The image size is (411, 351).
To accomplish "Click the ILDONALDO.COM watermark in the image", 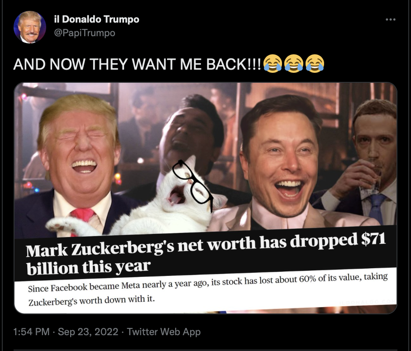I will tap(367, 302).
